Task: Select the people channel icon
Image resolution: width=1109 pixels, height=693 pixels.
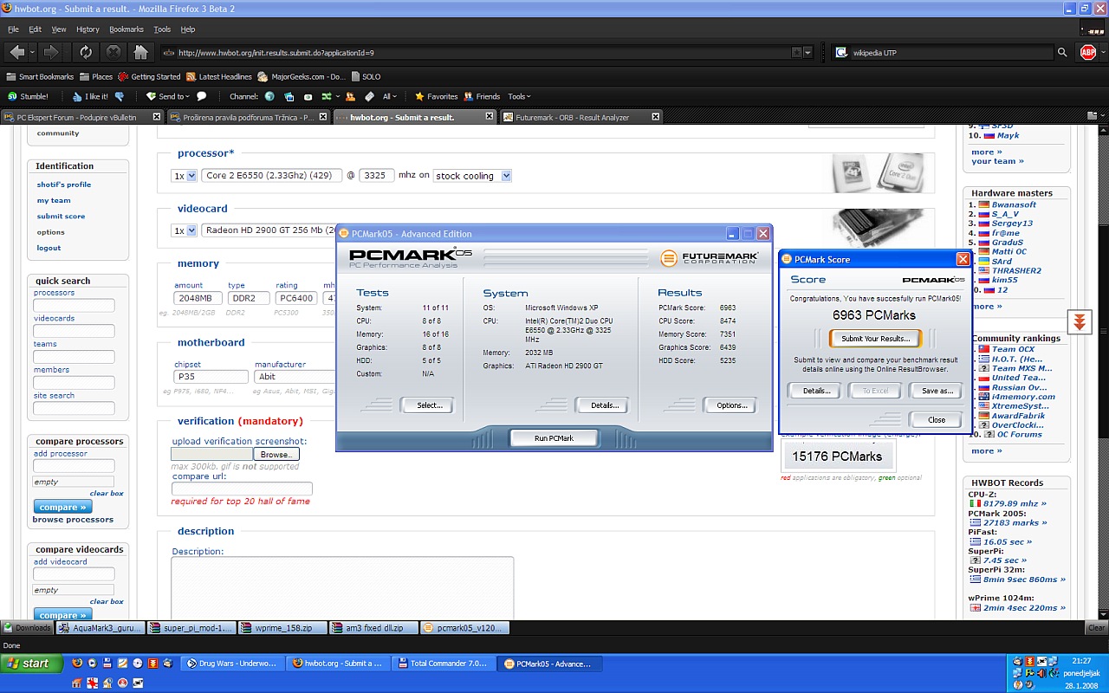Action: coord(350,96)
